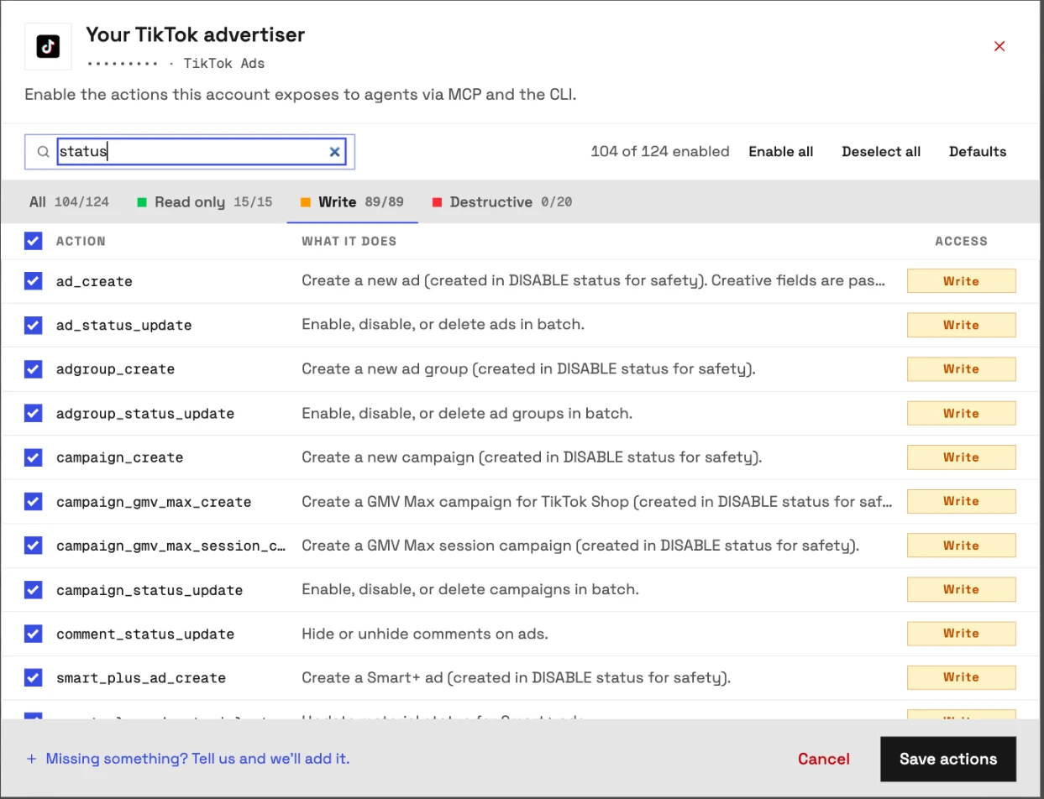Toggle the comment_status_update checkbox
Screen dimensions: 1044x799
33,634
